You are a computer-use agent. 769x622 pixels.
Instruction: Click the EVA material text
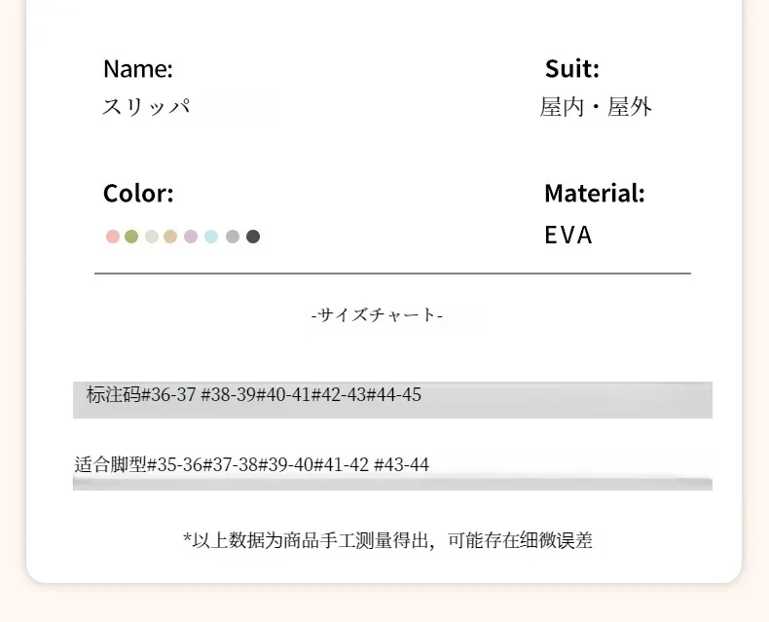pos(568,235)
